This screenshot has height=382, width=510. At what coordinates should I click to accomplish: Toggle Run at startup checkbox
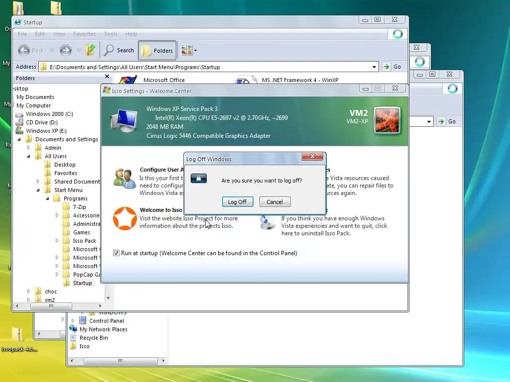116,253
